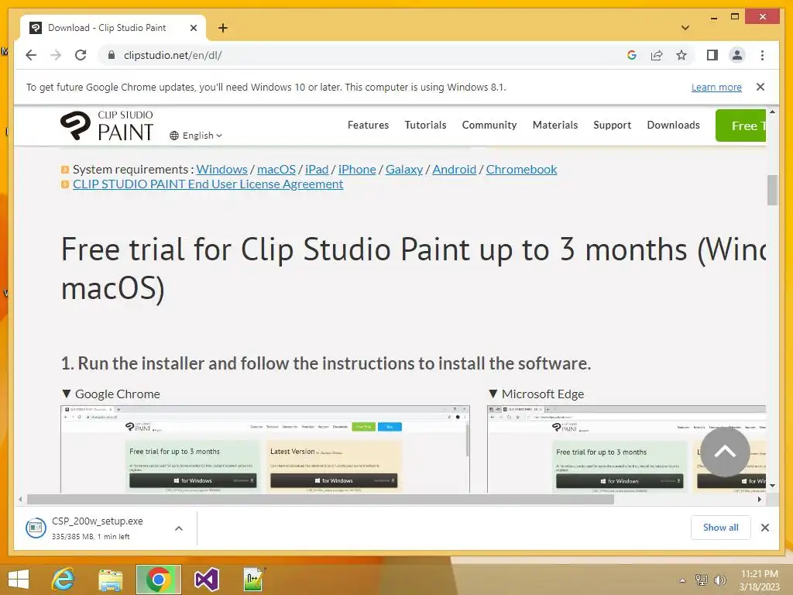Open Android system requirements link
The image size is (793, 595).
(x=454, y=170)
